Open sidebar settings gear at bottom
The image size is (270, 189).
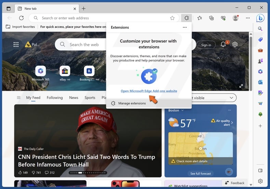(x=260, y=181)
